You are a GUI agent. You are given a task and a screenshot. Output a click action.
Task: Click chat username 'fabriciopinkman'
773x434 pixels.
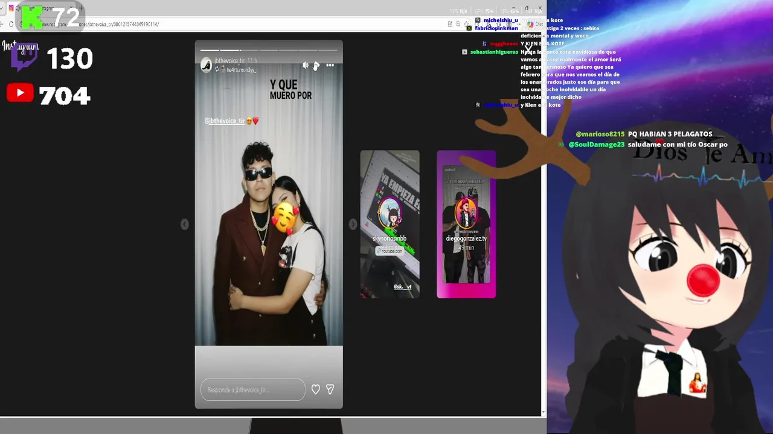click(496, 28)
